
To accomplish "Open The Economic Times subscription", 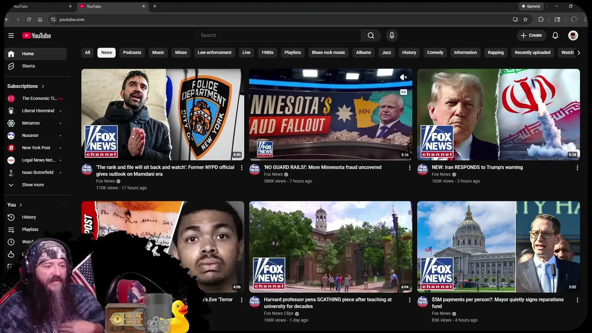I will [x=36, y=99].
